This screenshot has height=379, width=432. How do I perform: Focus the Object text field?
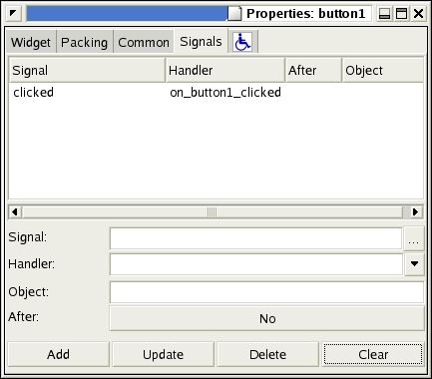[266, 292]
